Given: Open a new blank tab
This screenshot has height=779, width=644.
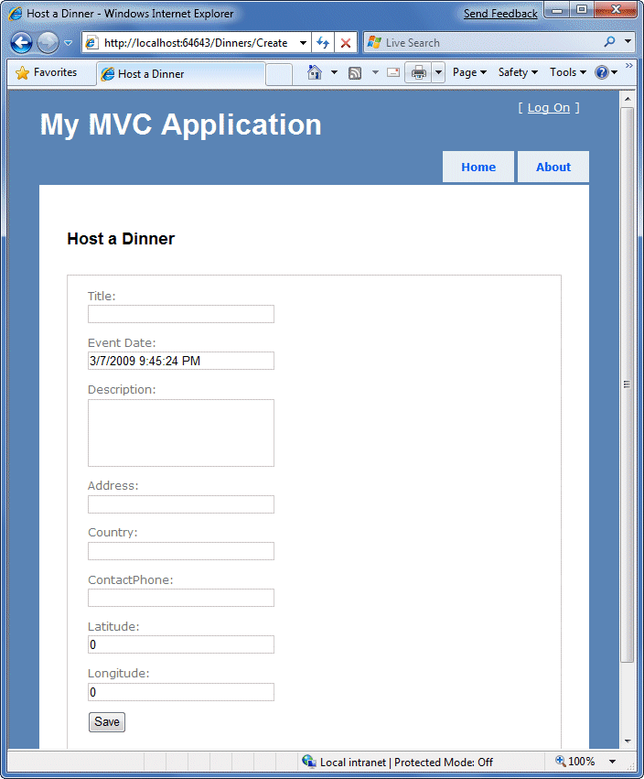Looking at the screenshot, I should 279,74.
